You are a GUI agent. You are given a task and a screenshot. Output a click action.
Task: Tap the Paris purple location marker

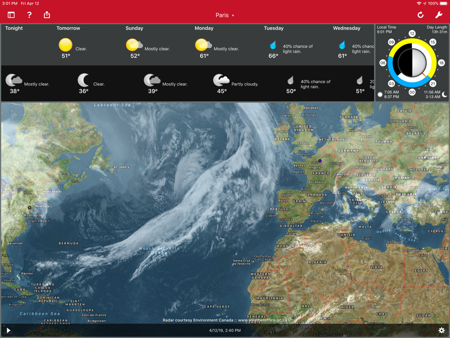click(319, 161)
